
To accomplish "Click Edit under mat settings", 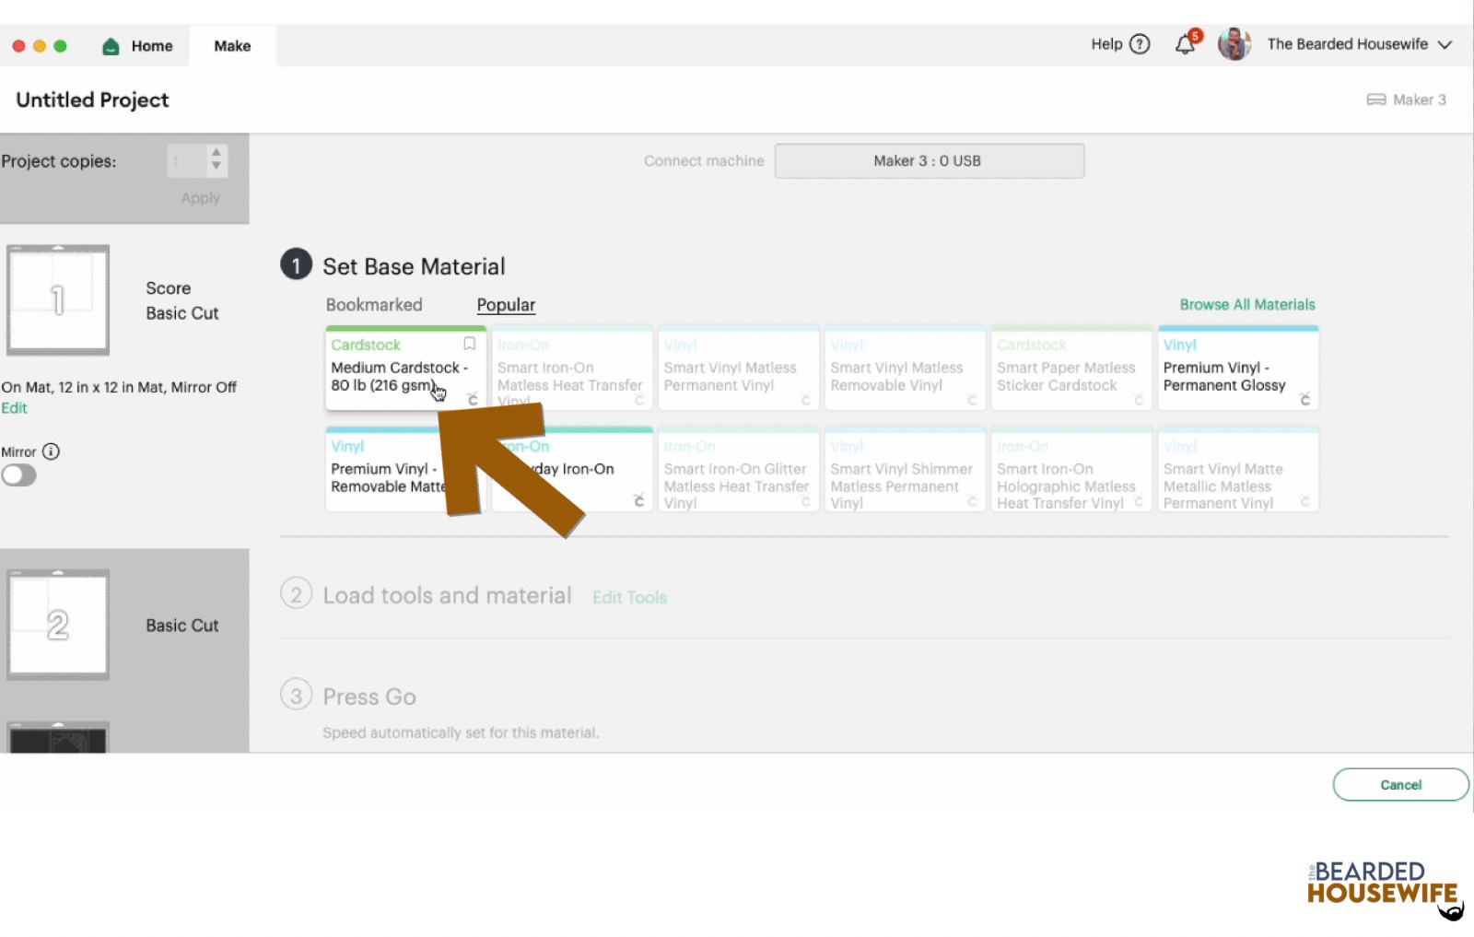I will (x=15, y=408).
